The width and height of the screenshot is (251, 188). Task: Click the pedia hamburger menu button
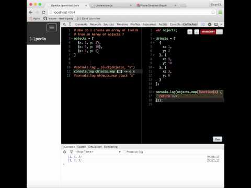52,28
